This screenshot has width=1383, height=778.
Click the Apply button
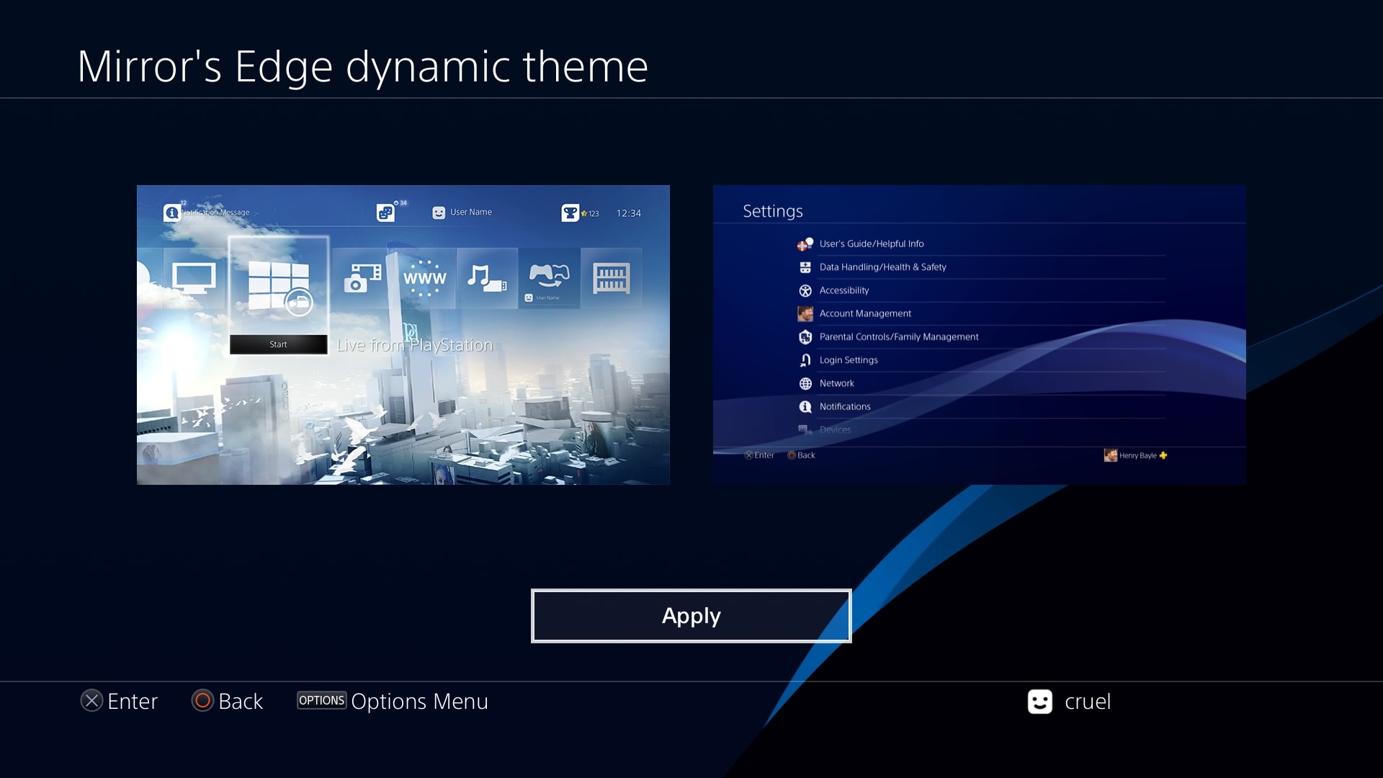[691, 616]
